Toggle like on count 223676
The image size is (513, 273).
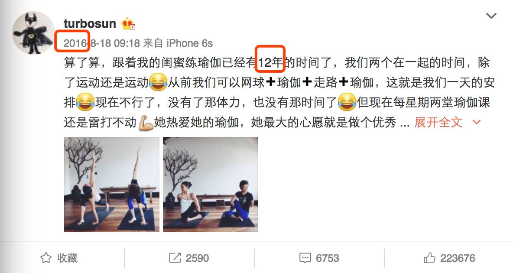click(x=458, y=258)
